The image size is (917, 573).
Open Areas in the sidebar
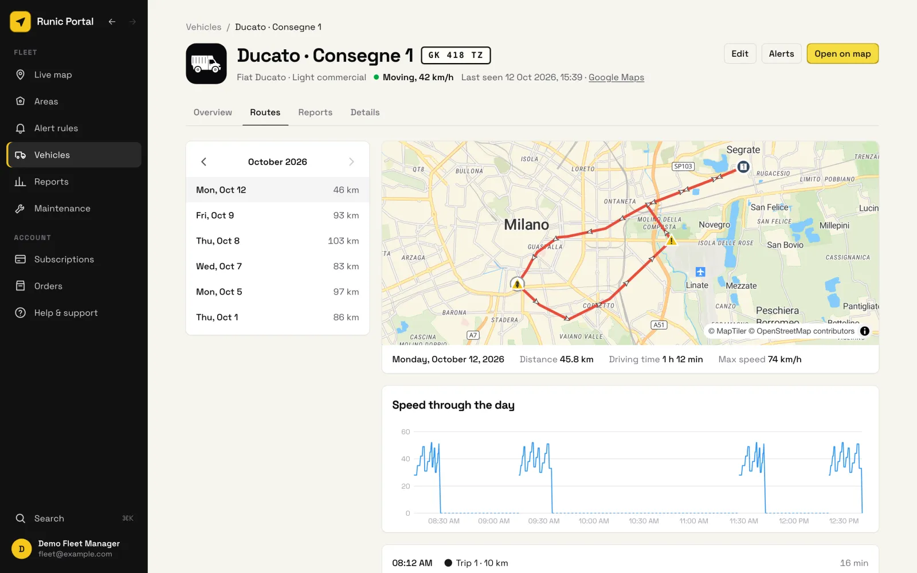pos(74,101)
